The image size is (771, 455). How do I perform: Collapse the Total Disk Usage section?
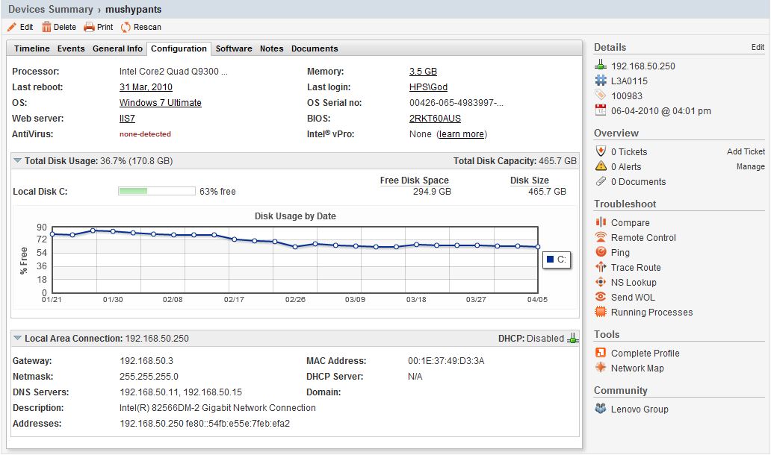tap(17, 160)
